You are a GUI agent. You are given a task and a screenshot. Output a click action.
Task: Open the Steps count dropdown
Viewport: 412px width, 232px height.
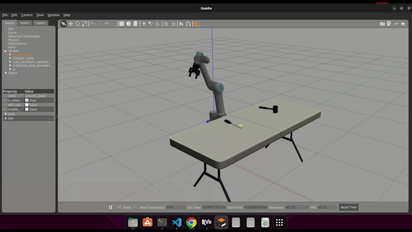click(135, 207)
